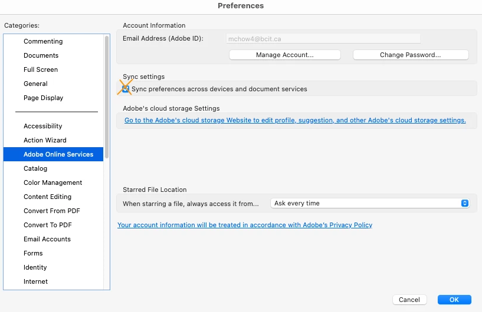Select the Commenting category
The image size is (482, 312).
point(43,41)
